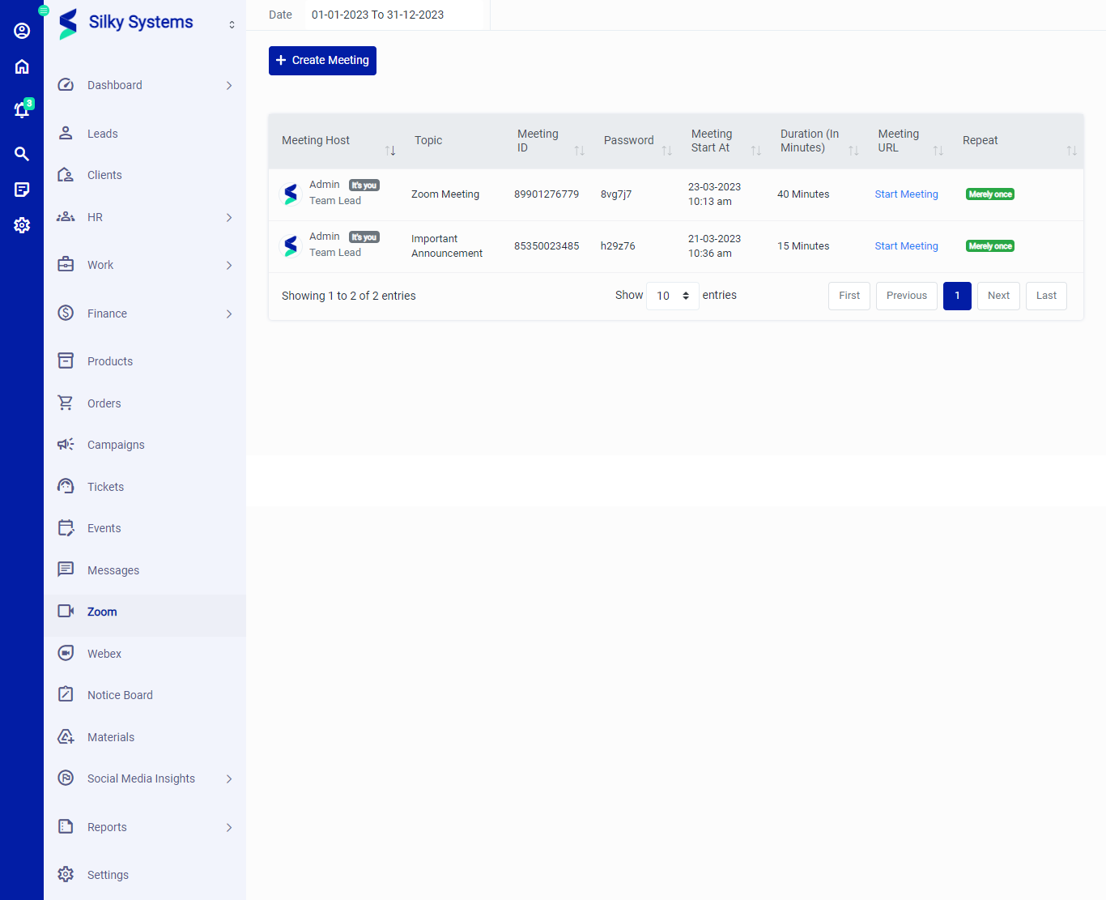Click the home icon in left rail
Screen dimensions: 1106x900
tap(22, 66)
